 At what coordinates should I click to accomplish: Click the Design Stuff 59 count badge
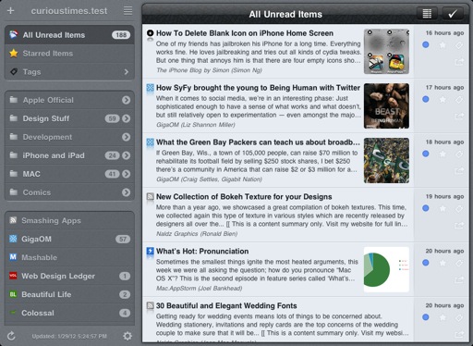coord(112,118)
